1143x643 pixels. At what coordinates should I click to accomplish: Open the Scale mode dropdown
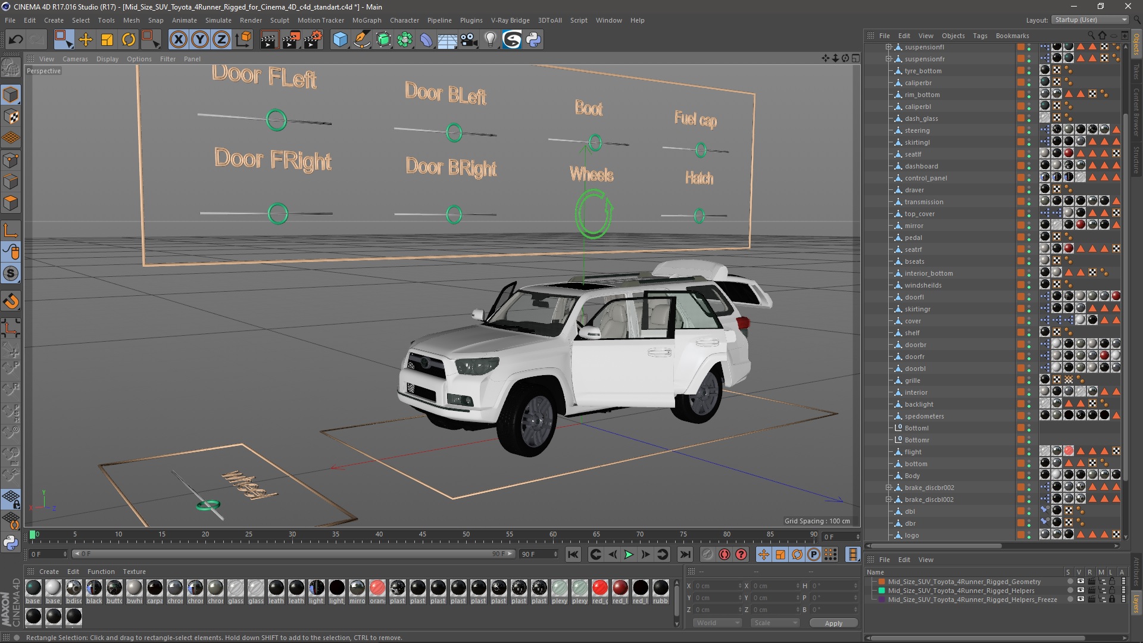pos(775,623)
